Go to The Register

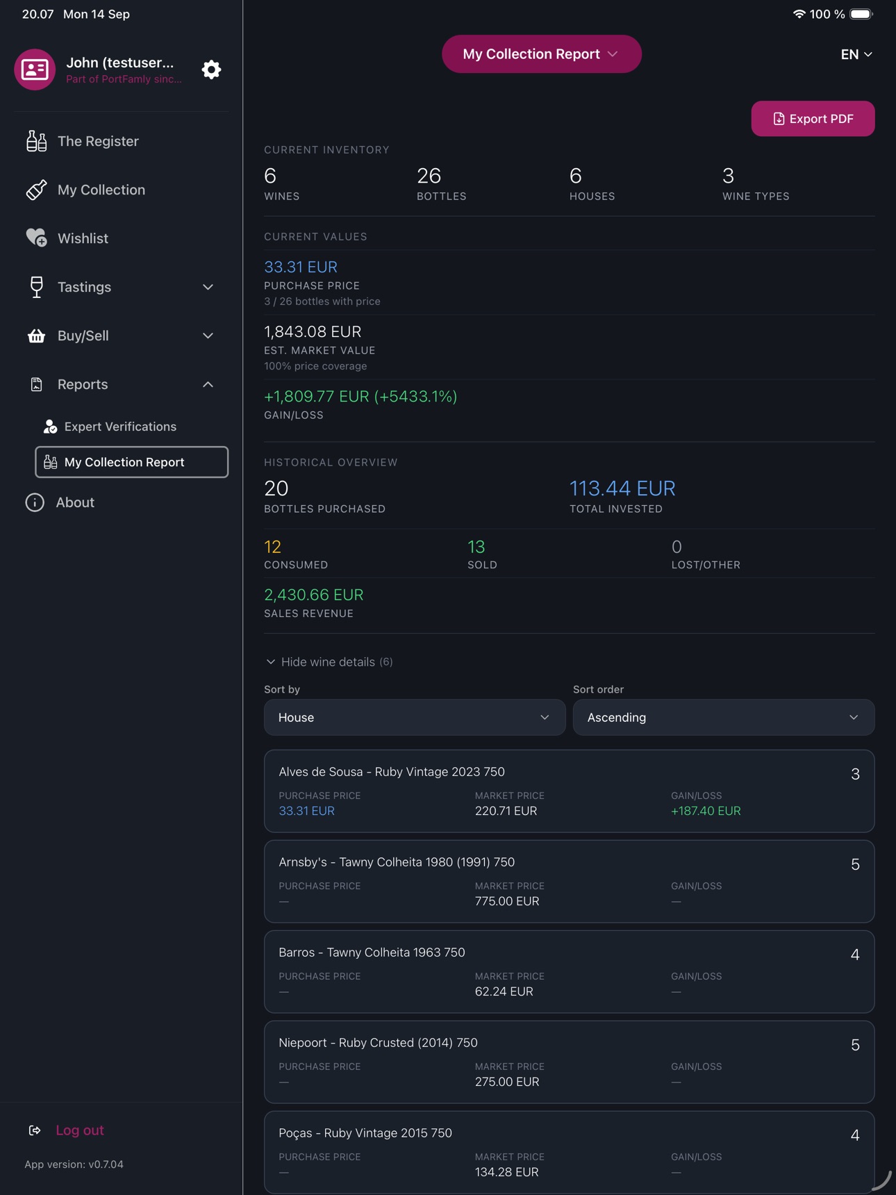pyautogui.click(x=98, y=141)
